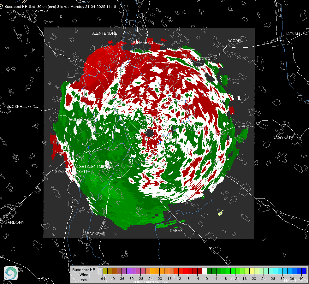Click the 0 legend value
This screenshot has height=284, width=309.
207,279
